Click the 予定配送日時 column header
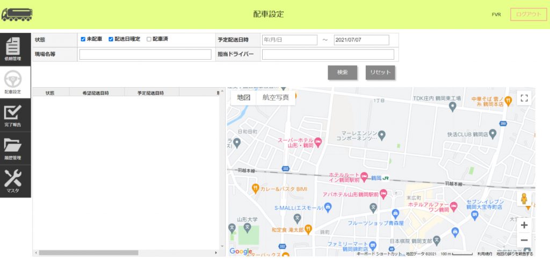 151,93
